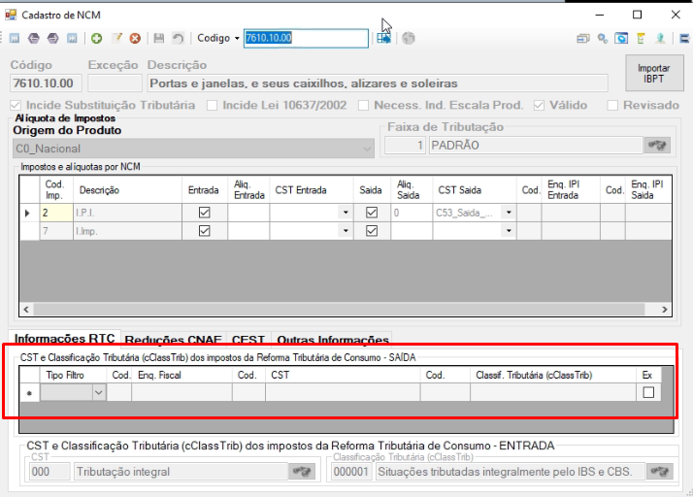Screen dimensions: 693x497
Task: Open the Codigo search-field dropdown
Action: pos(237,39)
